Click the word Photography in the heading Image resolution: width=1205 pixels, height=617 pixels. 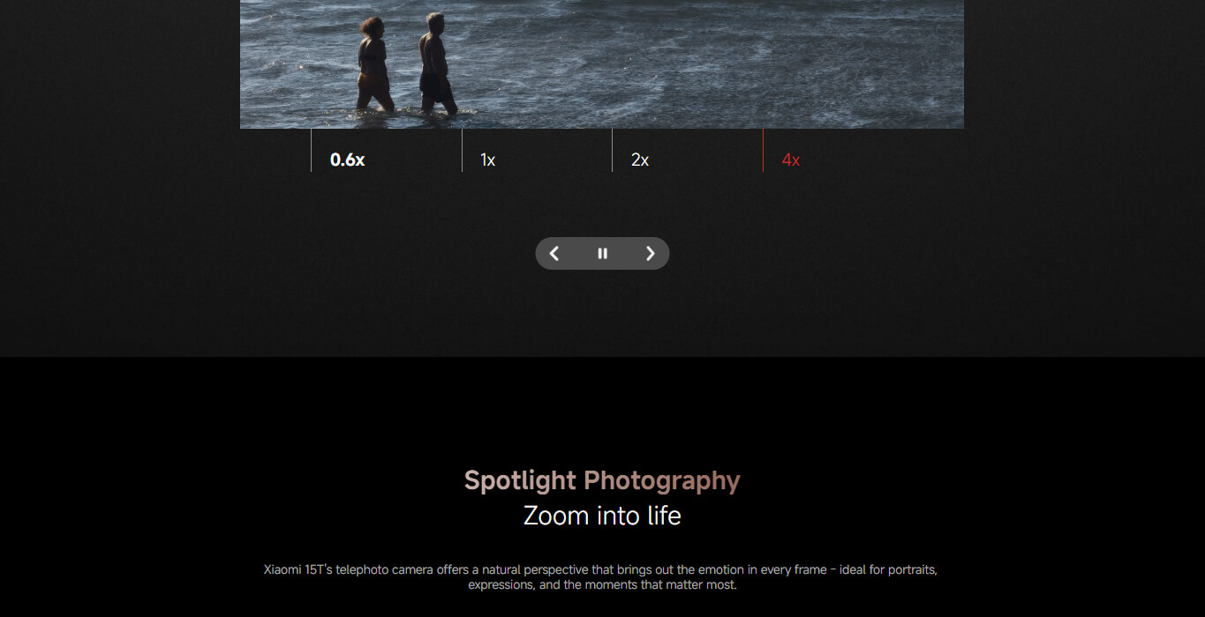[x=662, y=480]
